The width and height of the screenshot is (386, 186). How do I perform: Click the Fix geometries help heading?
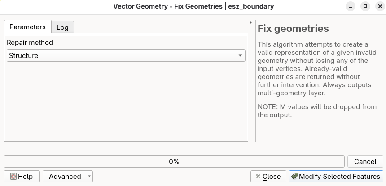(x=293, y=29)
